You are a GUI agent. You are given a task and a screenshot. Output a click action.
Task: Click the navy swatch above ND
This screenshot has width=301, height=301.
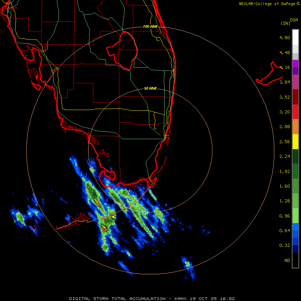tap(295, 249)
